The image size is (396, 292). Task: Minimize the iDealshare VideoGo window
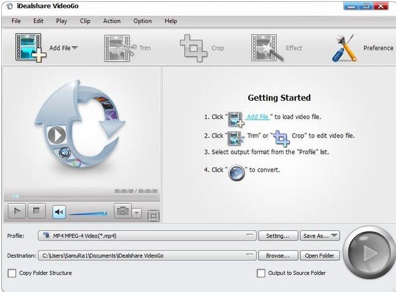tap(351, 6)
